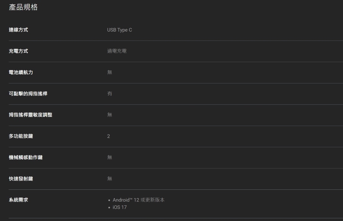Viewport: 343px width, 221px height.
Task: Select the 拇指搖桿靈敏度調整 label
Action: (x=30, y=115)
